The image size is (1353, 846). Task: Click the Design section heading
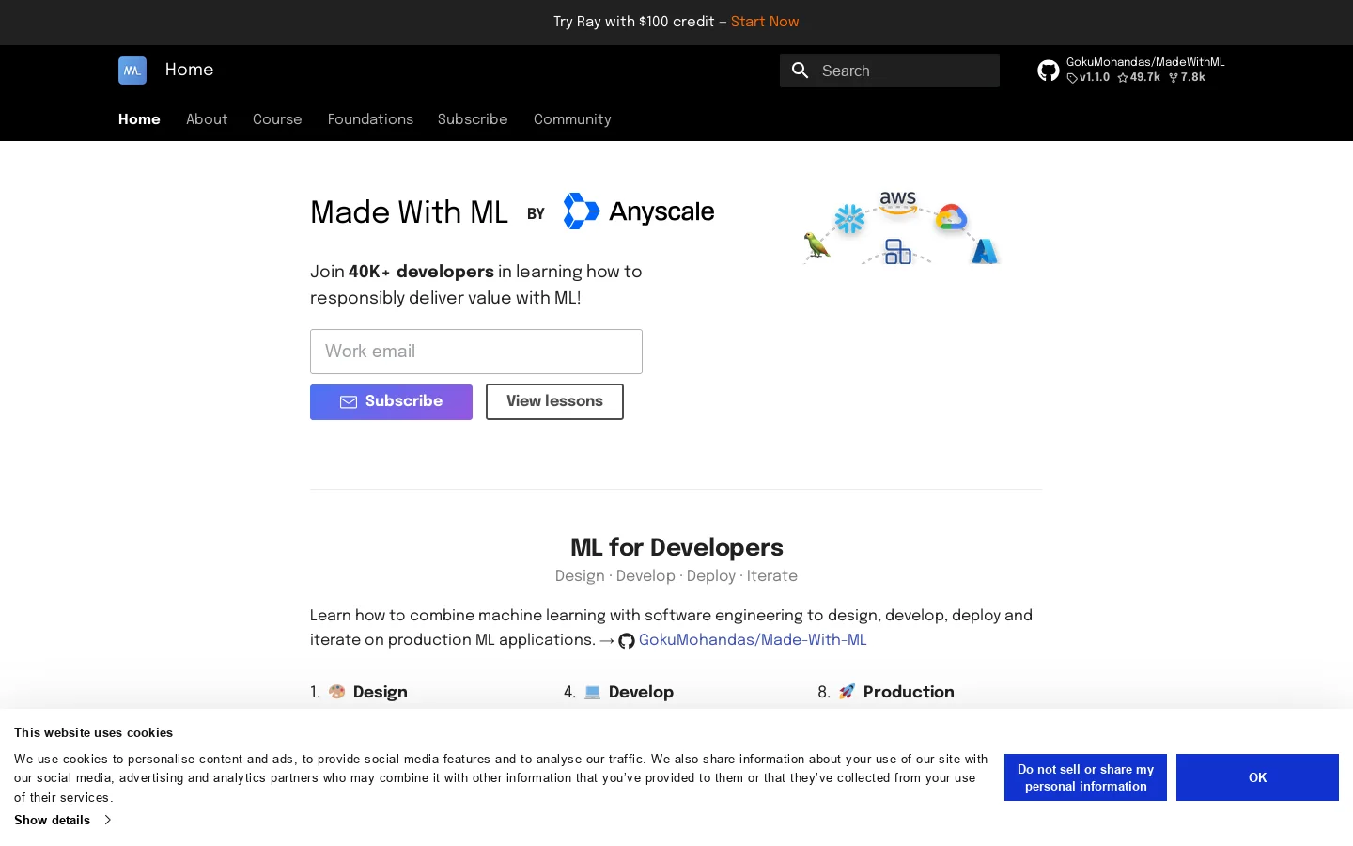[381, 692]
